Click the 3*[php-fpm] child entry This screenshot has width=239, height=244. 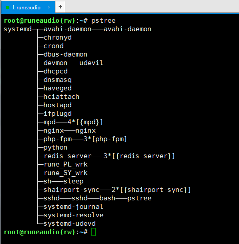pos(105,139)
